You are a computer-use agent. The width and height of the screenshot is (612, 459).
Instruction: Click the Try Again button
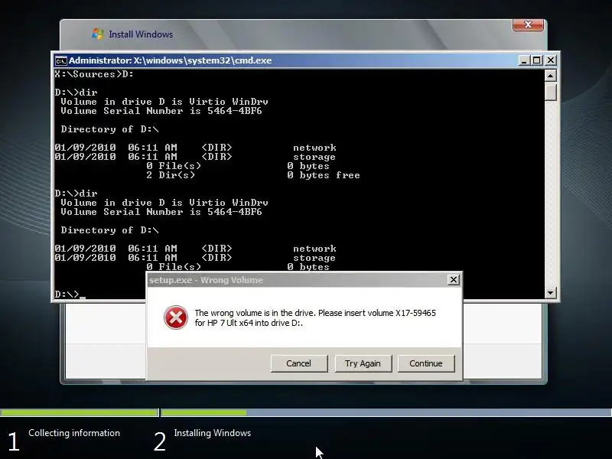363,363
